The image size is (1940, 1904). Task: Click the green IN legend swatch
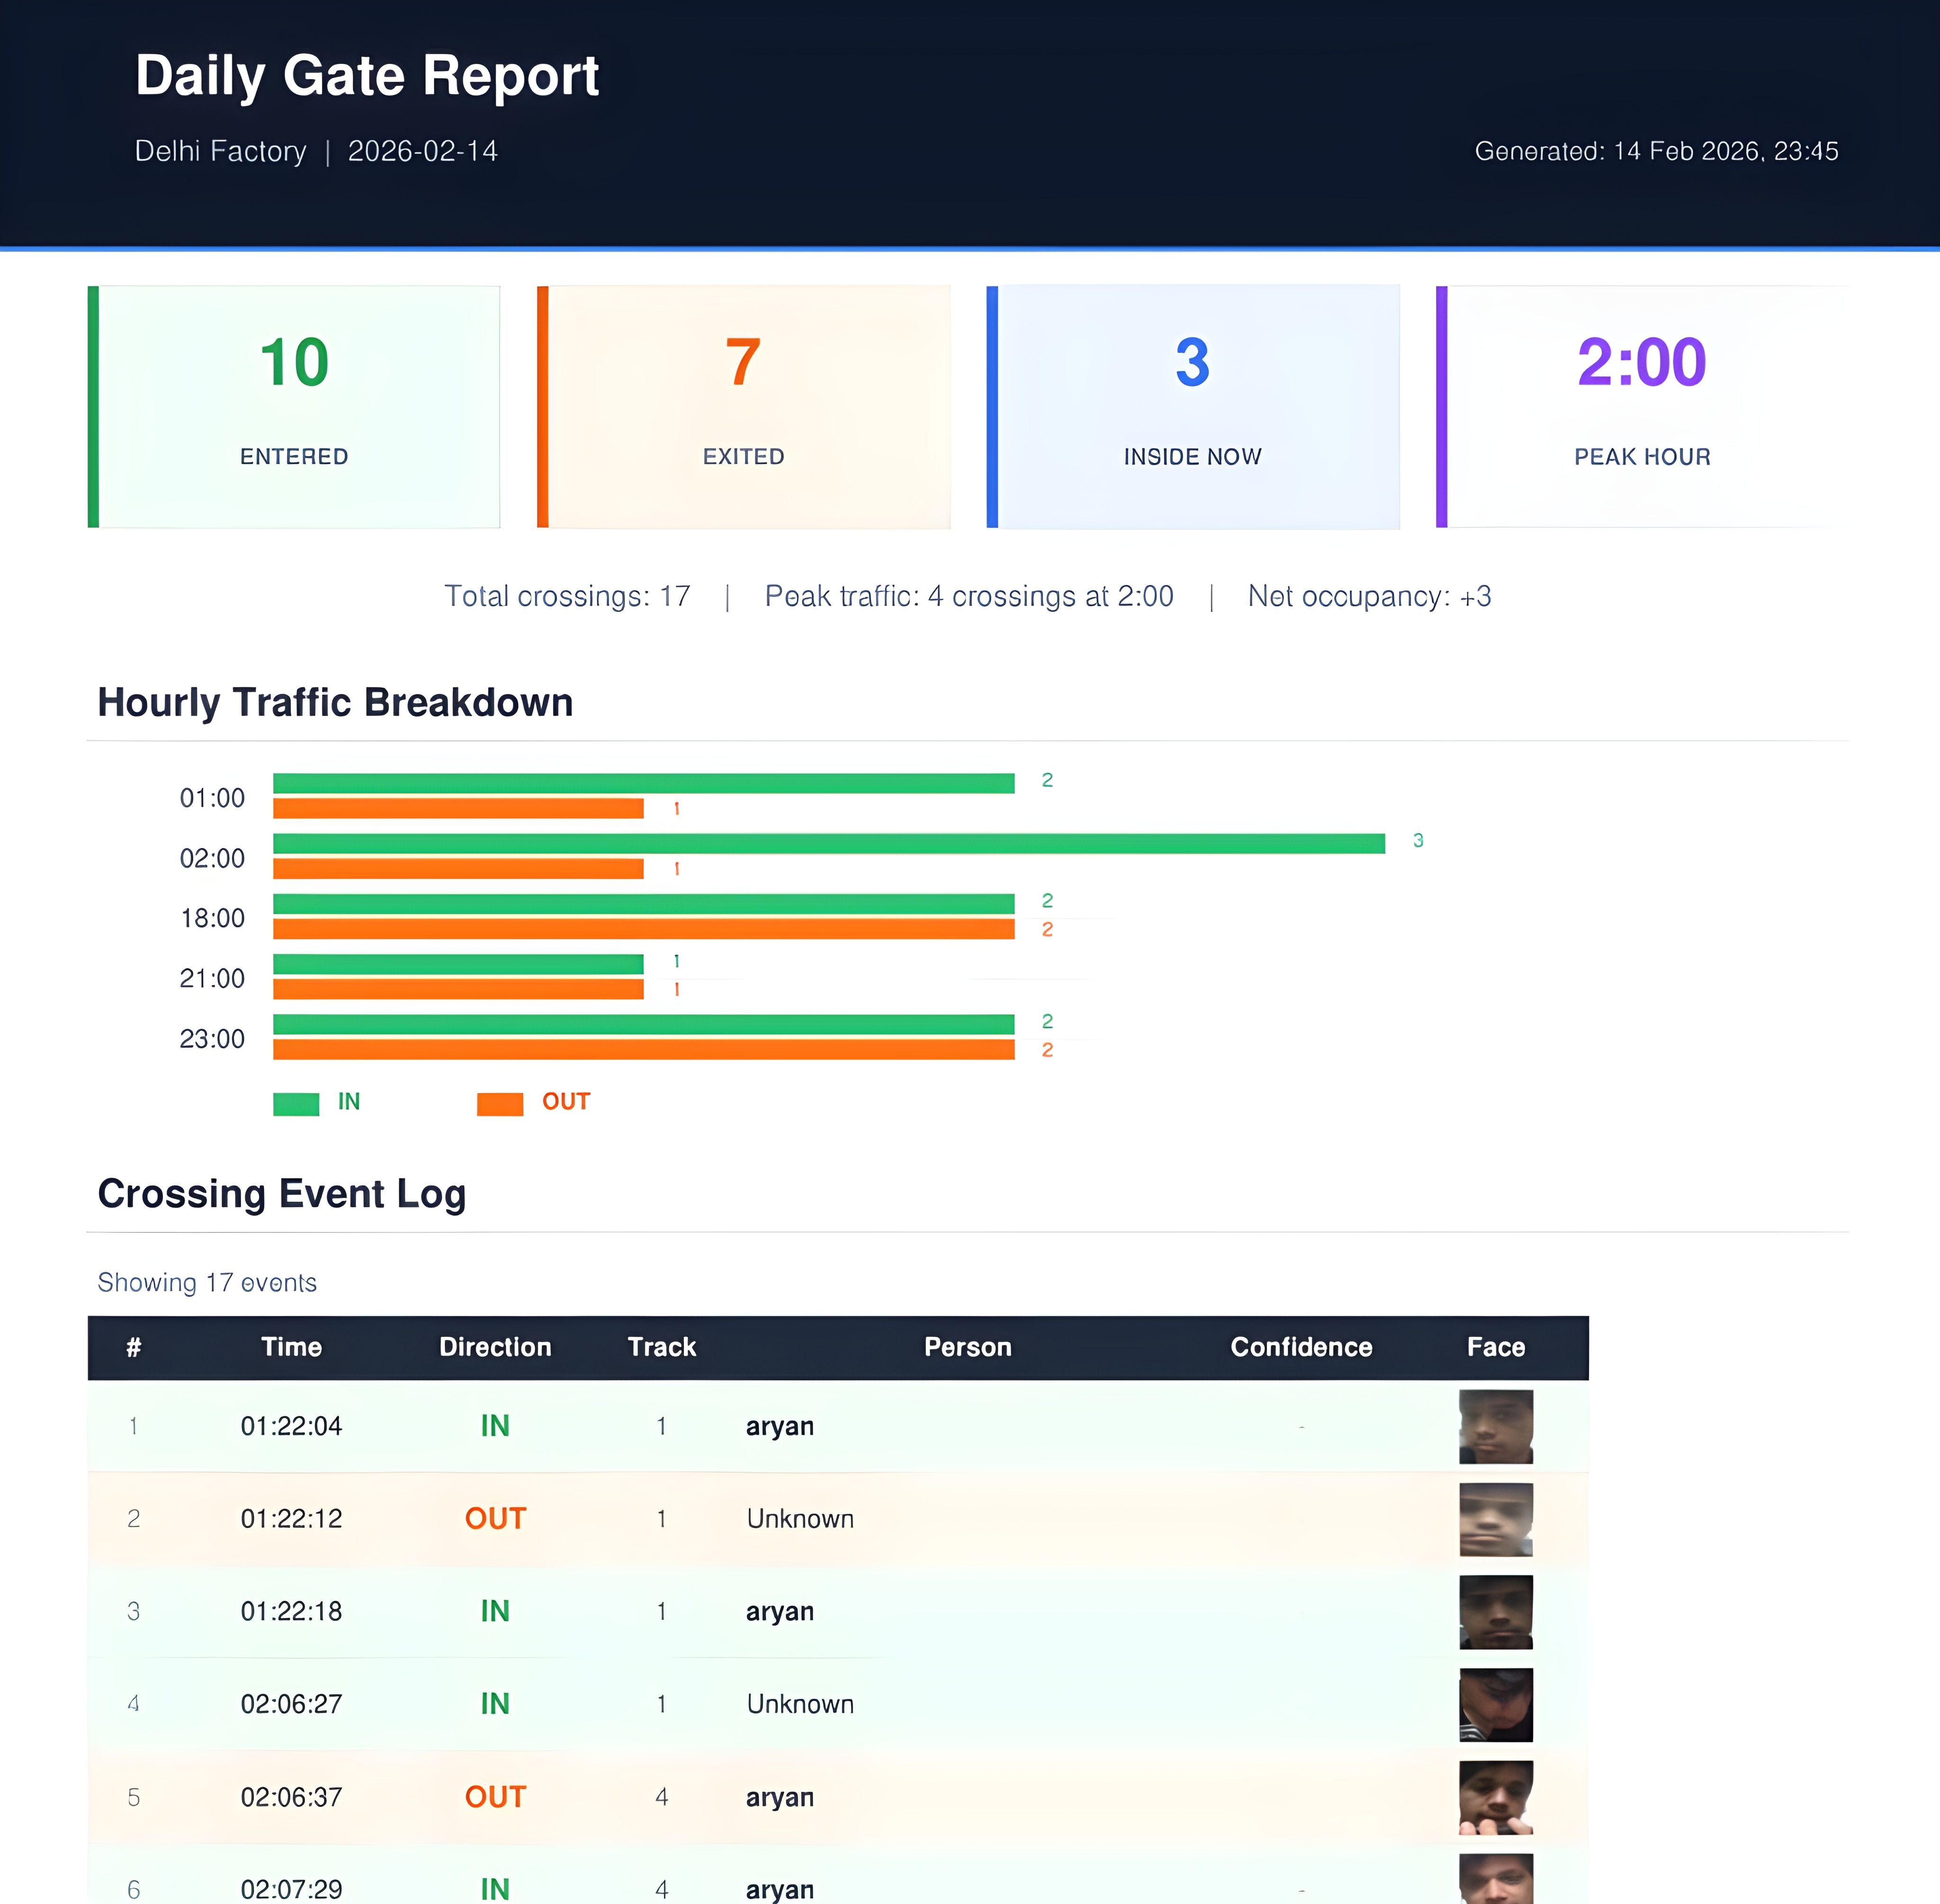296,1104
